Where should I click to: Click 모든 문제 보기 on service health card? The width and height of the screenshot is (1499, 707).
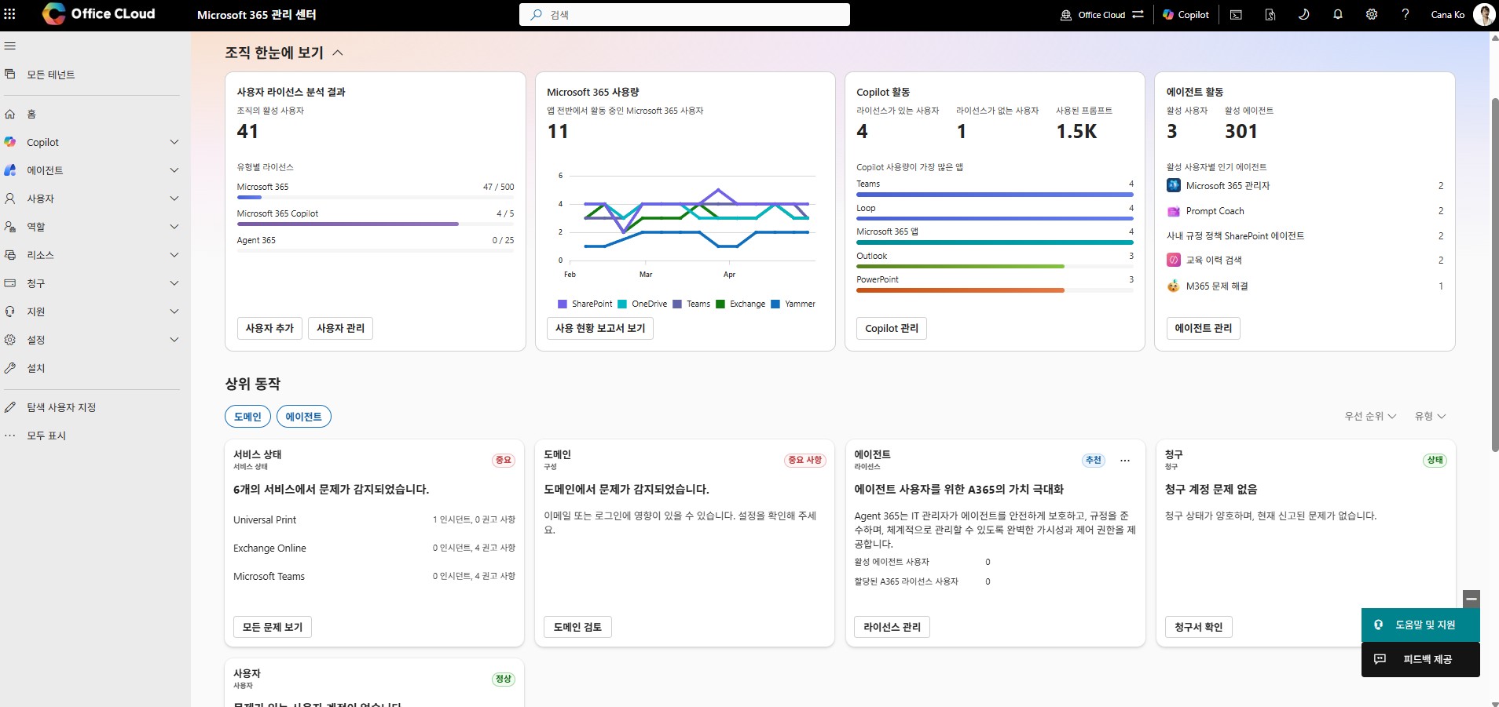[x=273, y=627]
